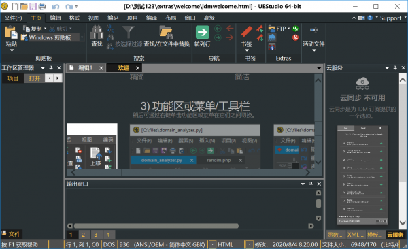
Task: Collapse the ribbon with the caret icon
Action: pos(354,18)
